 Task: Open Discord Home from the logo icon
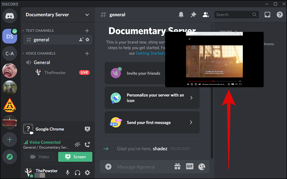tap(9, 15)
